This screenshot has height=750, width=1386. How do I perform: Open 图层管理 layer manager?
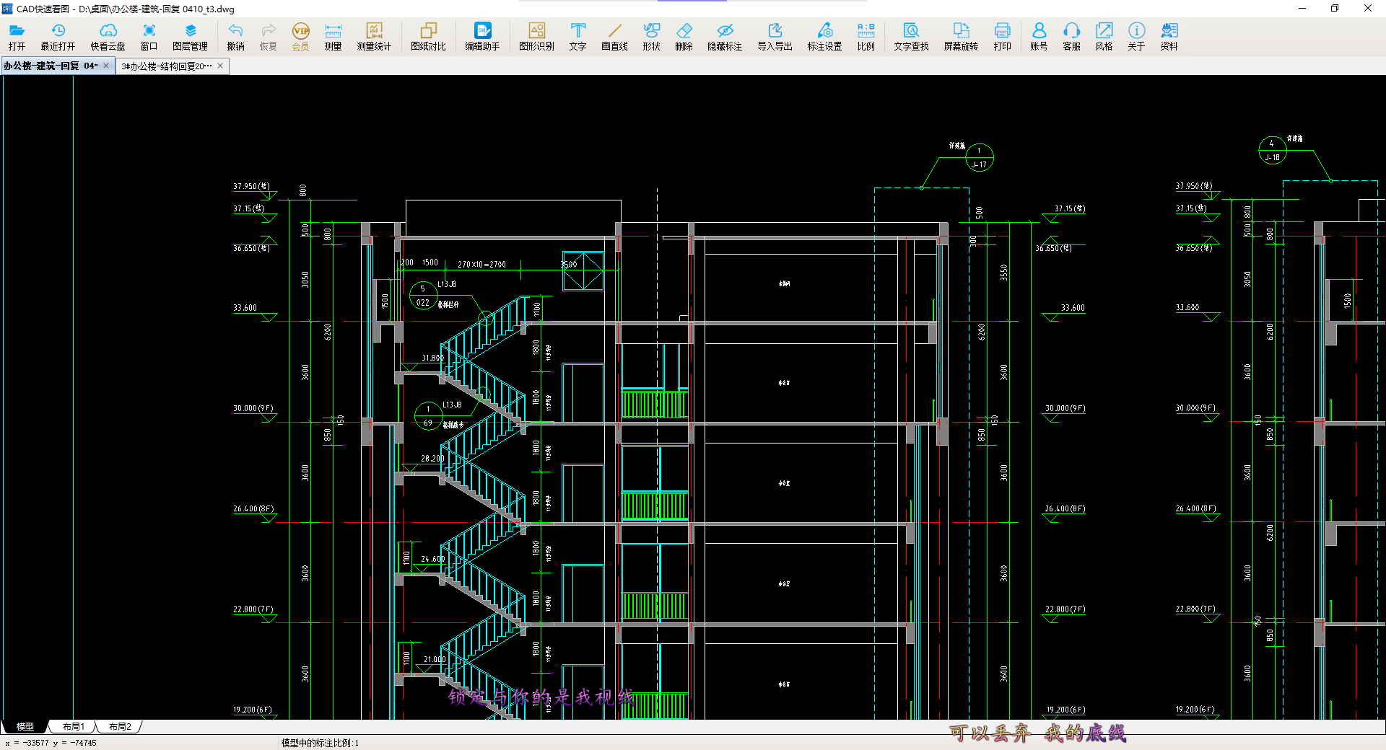click(x=190, y=36)
